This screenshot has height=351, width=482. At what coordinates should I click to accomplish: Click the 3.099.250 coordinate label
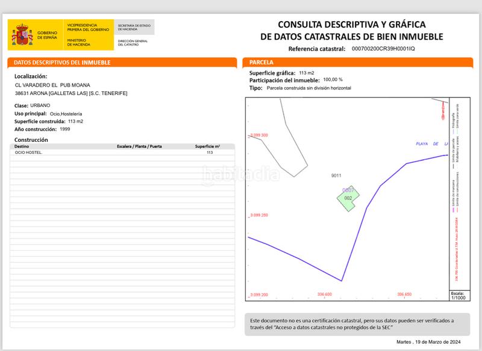[259, 215]
